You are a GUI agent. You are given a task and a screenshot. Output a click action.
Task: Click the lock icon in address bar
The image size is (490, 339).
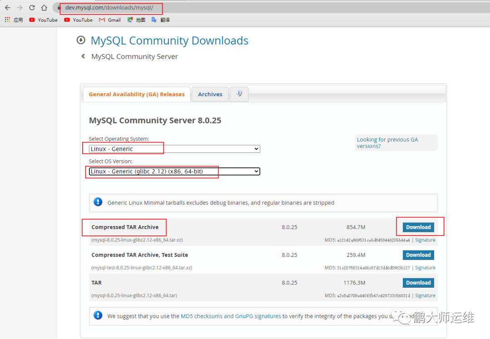[x=59, y=8]
